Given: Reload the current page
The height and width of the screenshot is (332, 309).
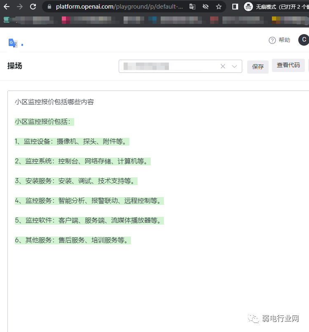Looking at the screenshot, I should (33, 7).
